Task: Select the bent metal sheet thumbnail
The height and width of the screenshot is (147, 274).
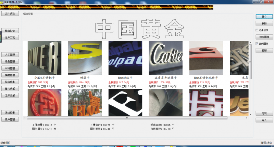Action: coord(166,103)
